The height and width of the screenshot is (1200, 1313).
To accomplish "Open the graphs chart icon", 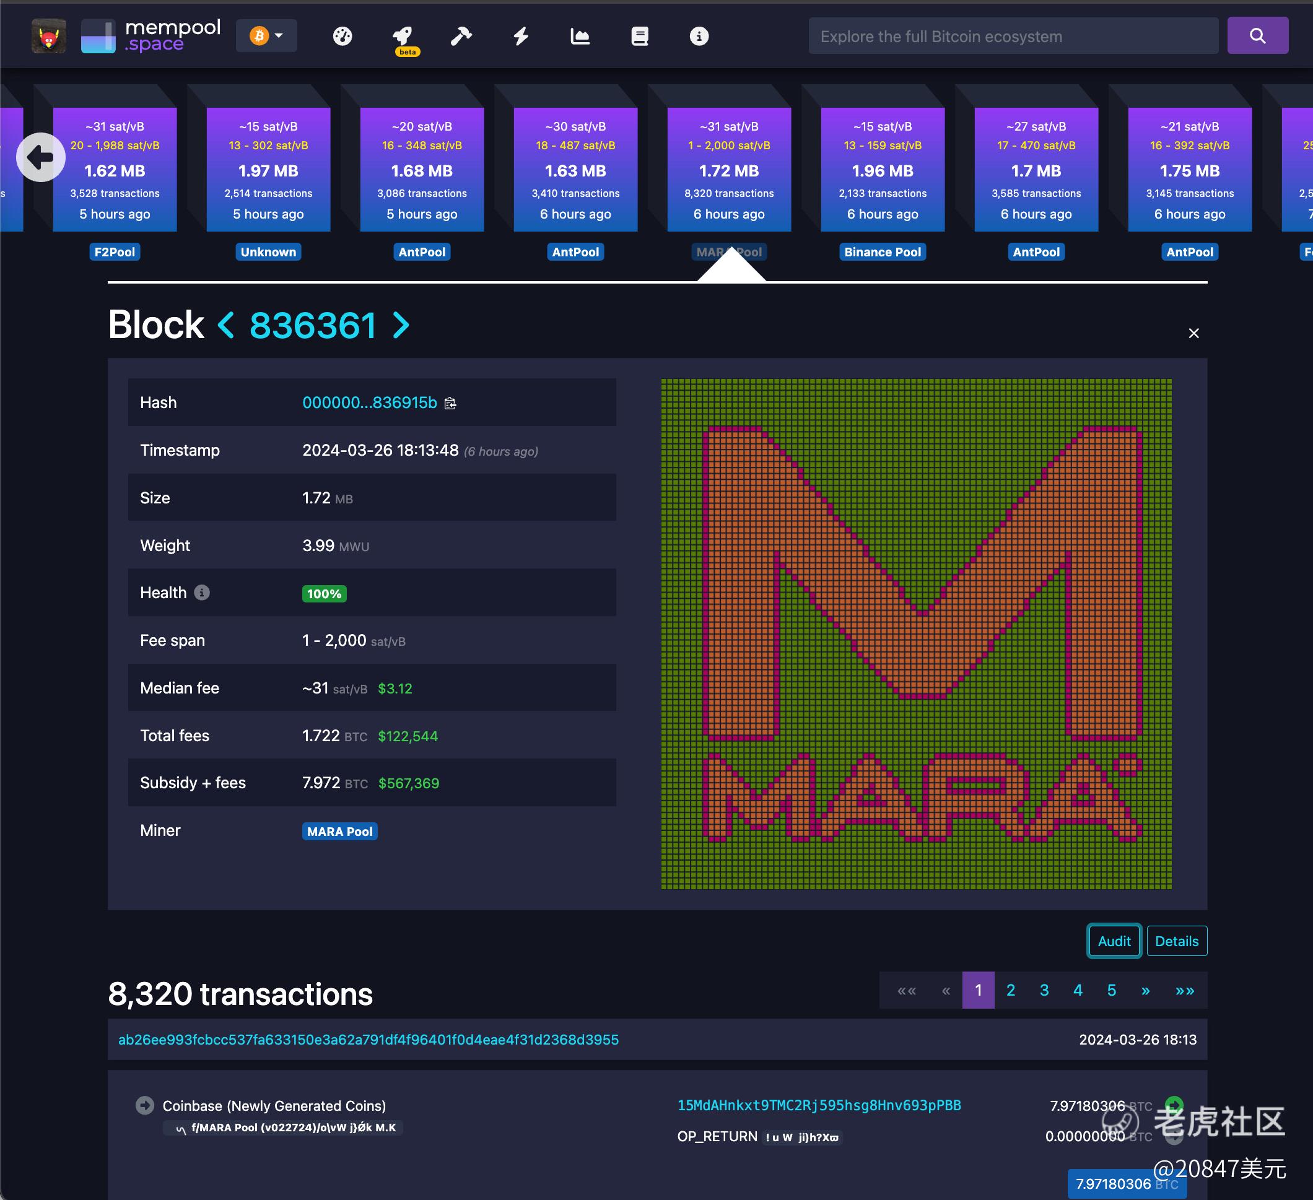I will point(580,37).
